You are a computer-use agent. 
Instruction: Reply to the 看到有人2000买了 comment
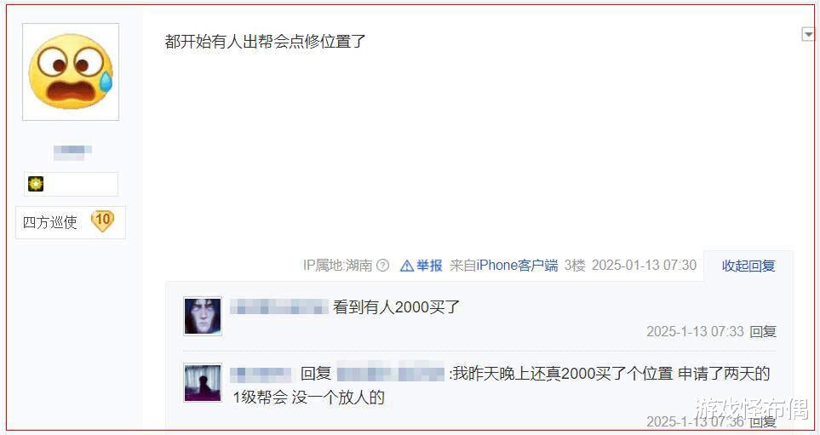point(762,331)
